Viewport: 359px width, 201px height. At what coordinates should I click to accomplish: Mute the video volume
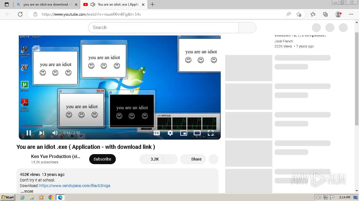[55, 133]
